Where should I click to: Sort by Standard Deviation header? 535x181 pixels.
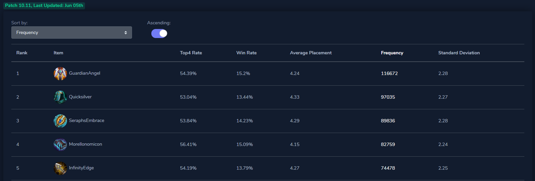[459, 53]
